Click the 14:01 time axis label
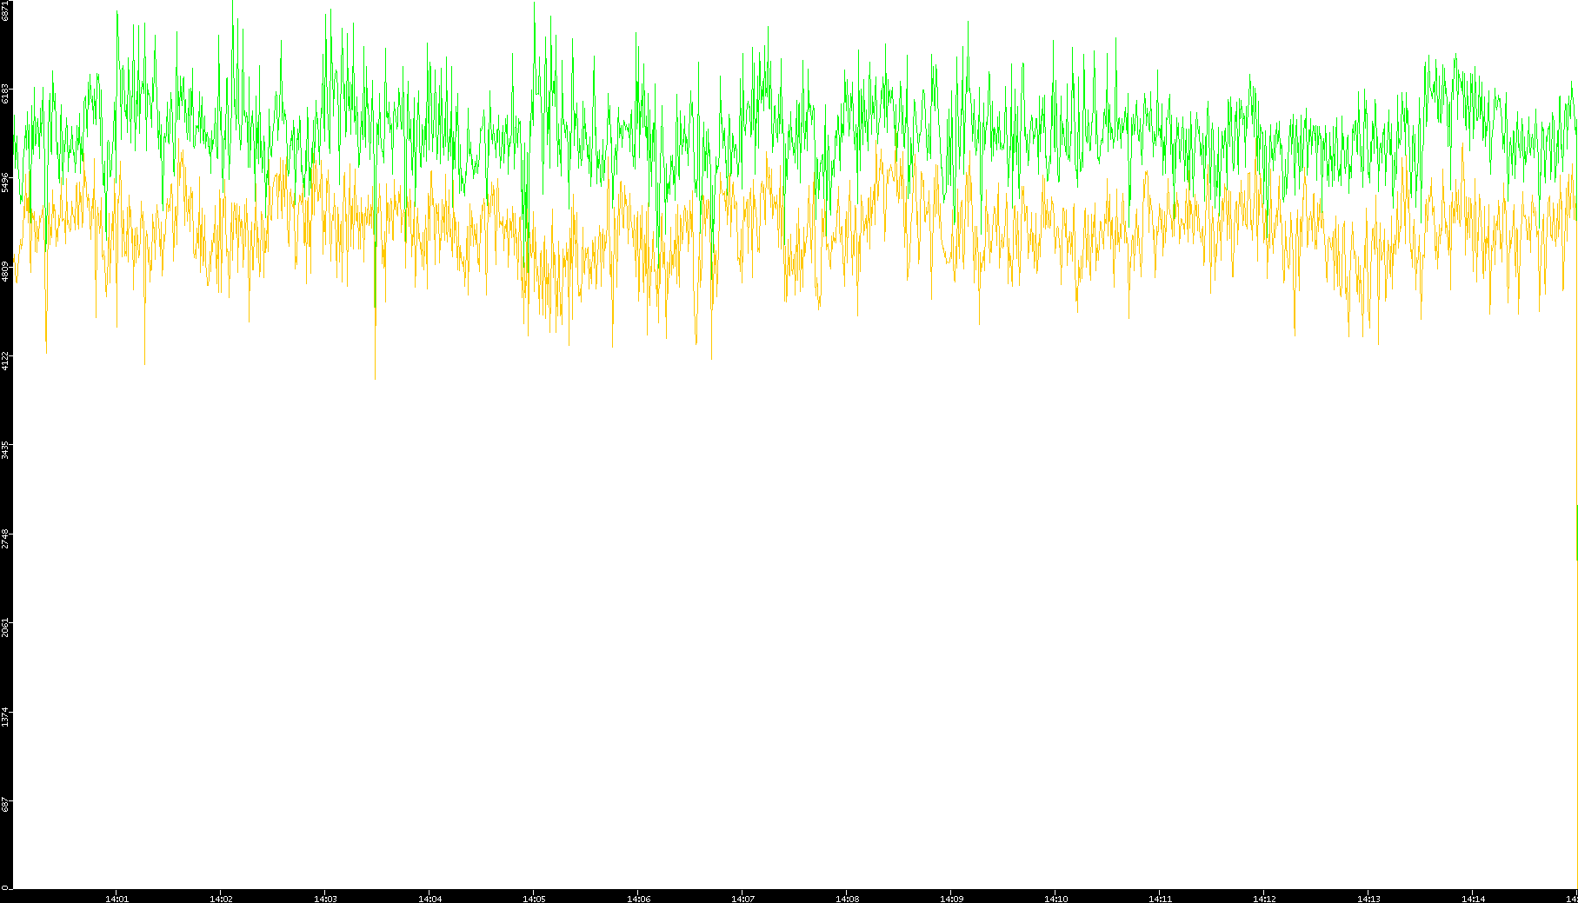 (x=117, y=898)
